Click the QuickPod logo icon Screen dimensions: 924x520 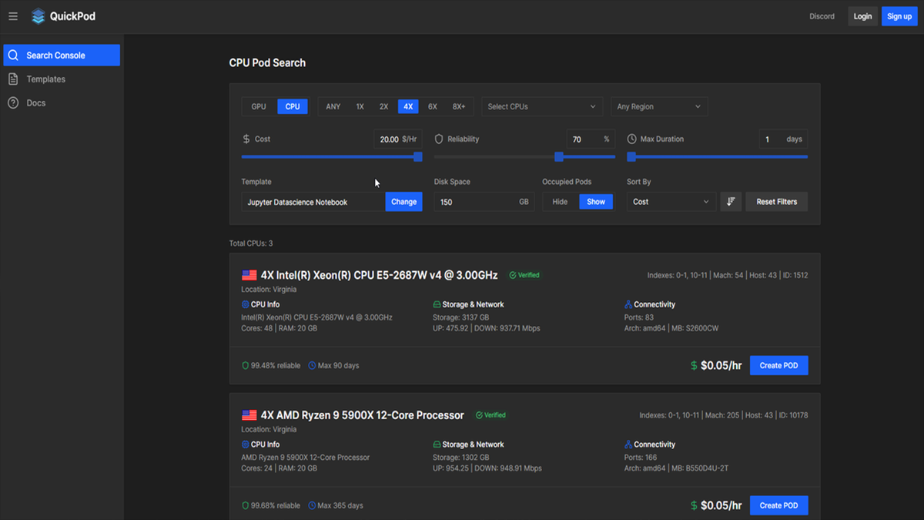[38, 16]
